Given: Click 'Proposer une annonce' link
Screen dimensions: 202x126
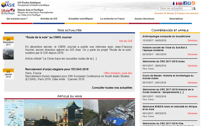Looking at the screenshot, I should [x=187, y=13].
